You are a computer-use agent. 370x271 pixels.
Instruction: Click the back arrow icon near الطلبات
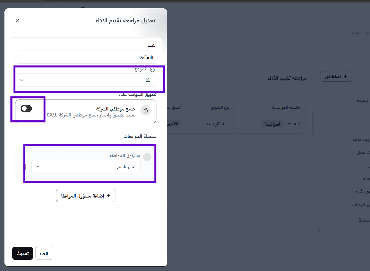pos(367,33)
